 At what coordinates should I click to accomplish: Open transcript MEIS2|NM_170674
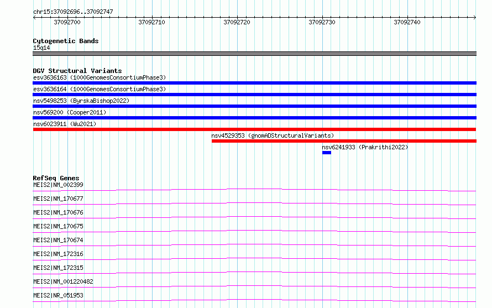(x=58, y=240)
